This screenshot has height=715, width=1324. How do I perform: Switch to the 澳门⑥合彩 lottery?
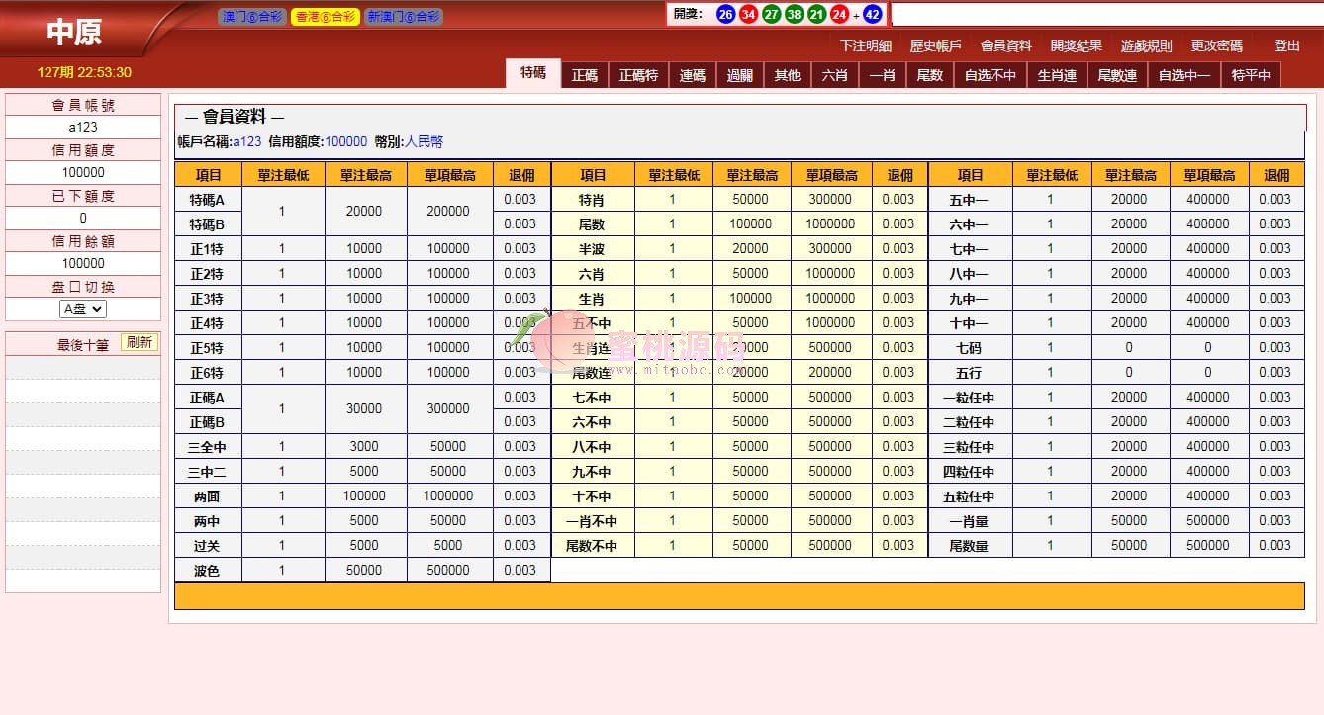(251, 17)
